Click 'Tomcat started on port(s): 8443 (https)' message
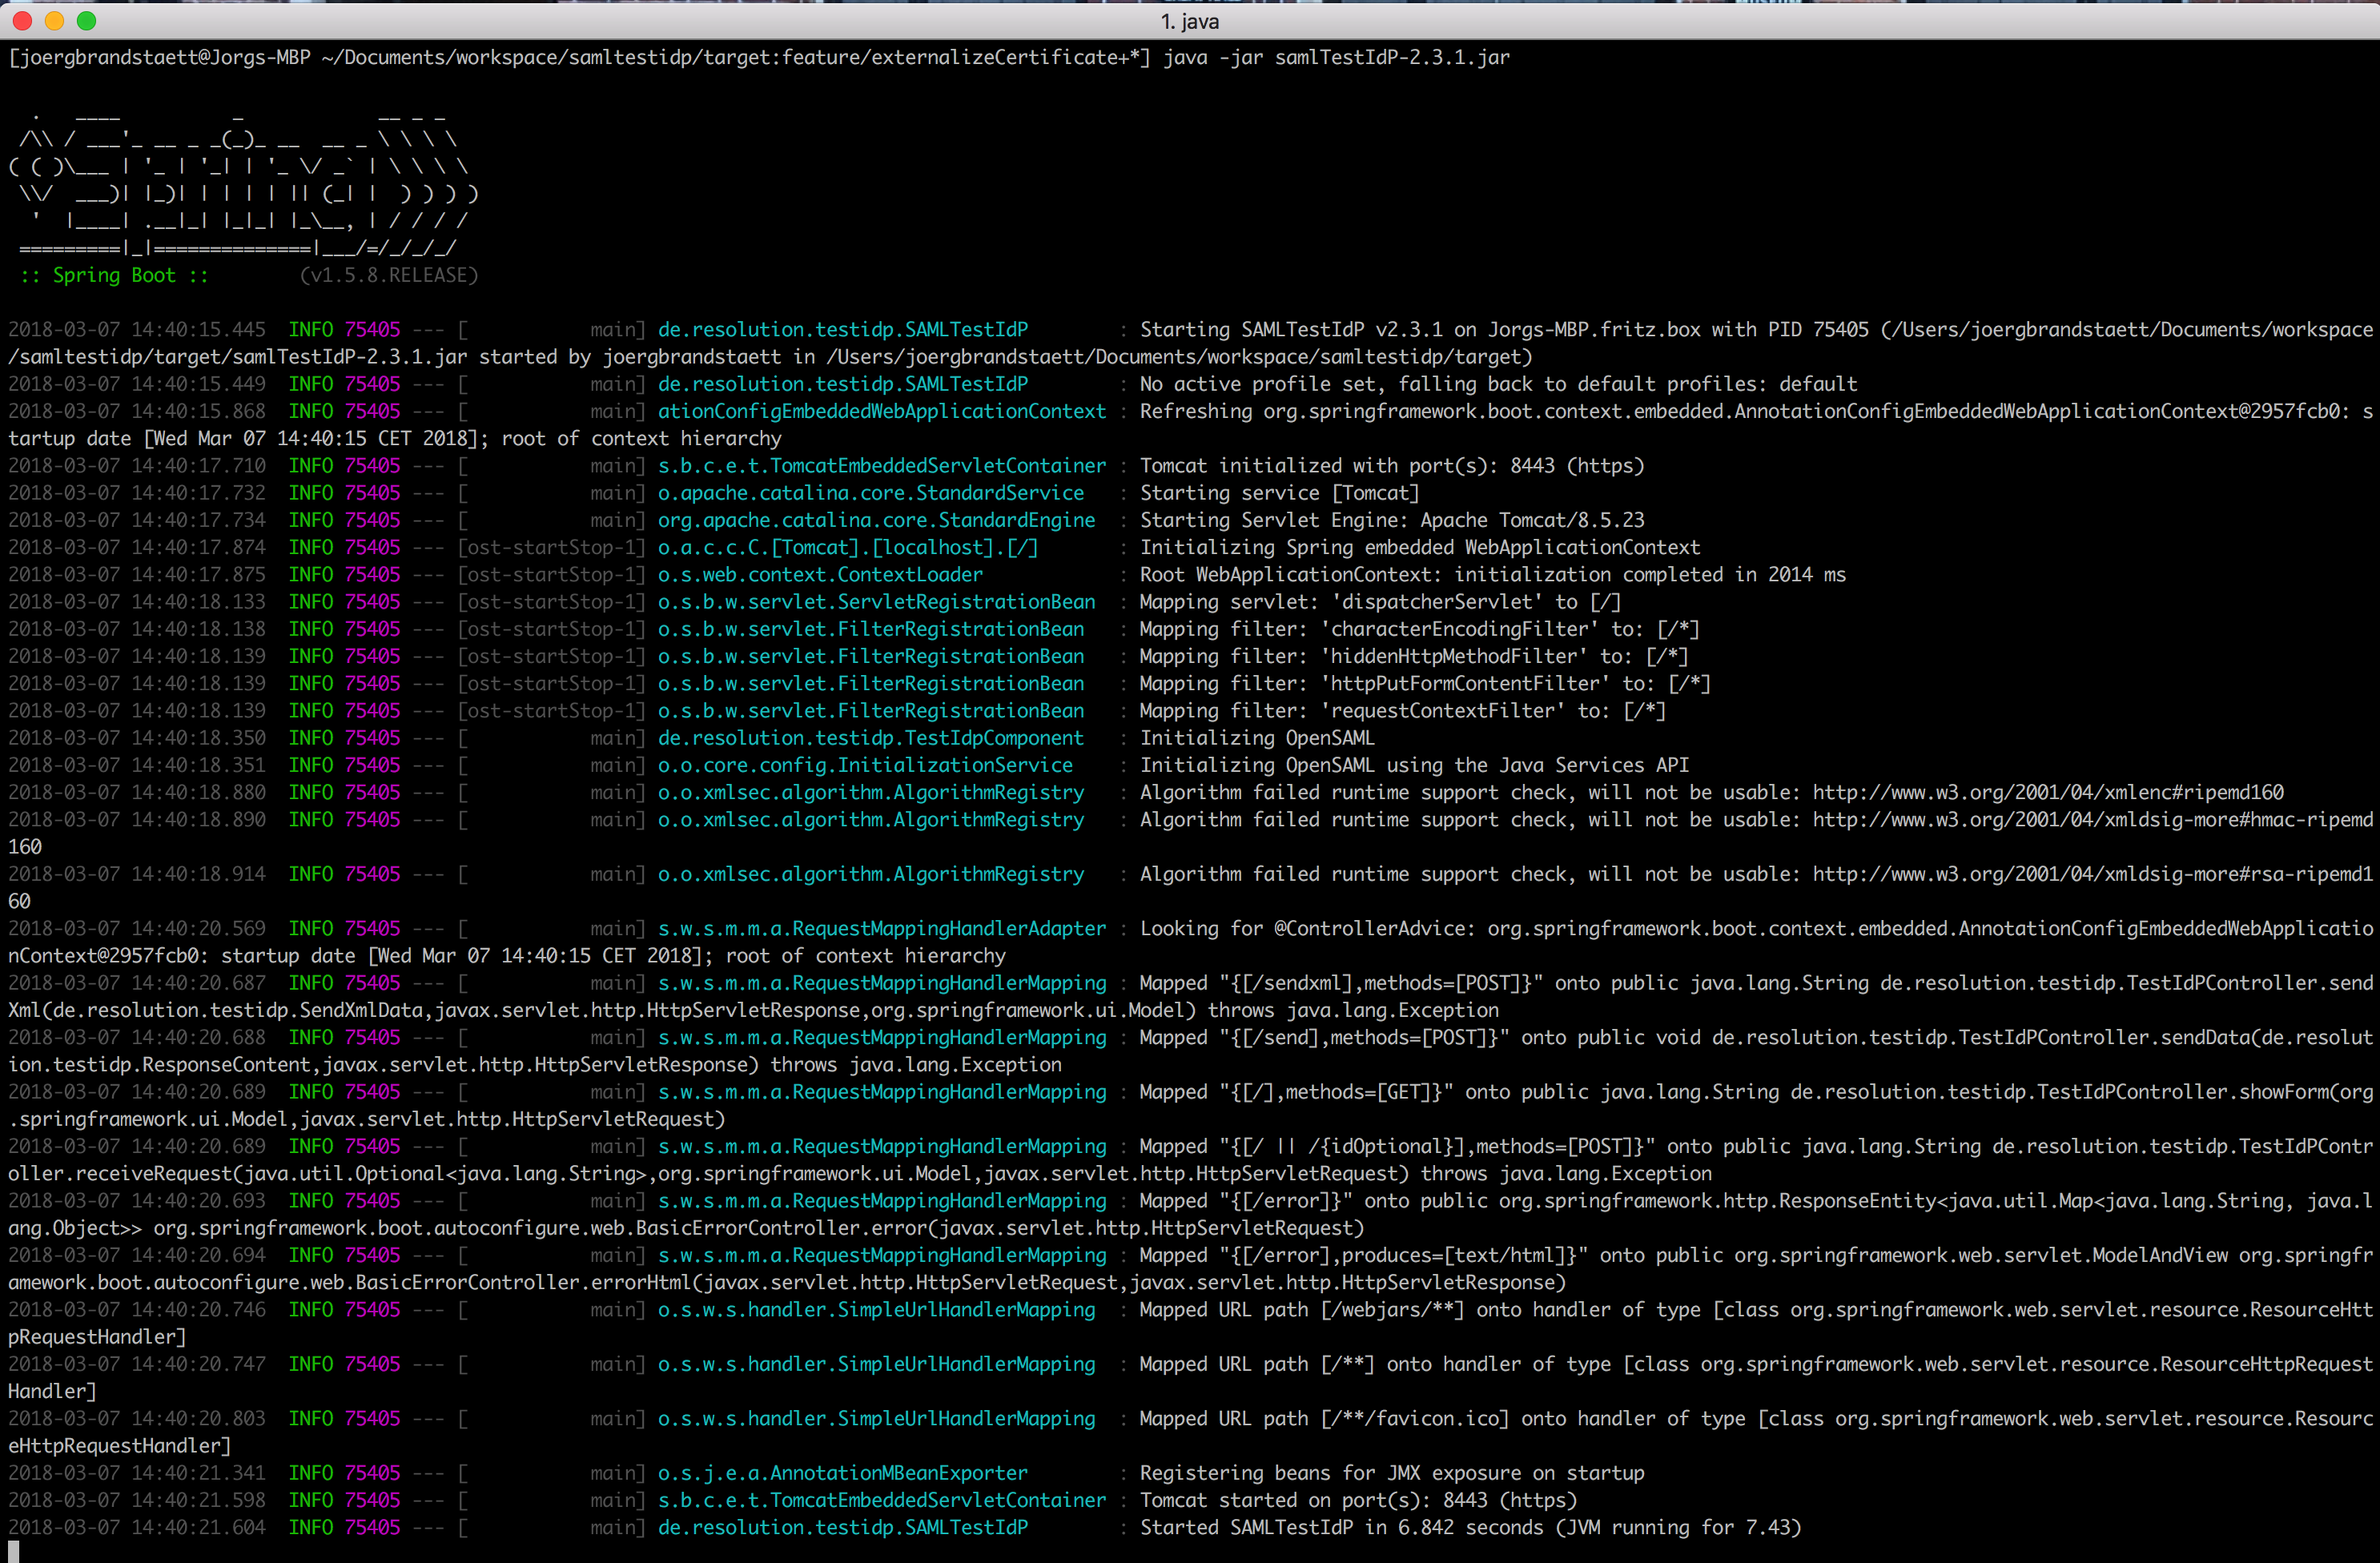Screen dimensions: 2380x1563 click(x=1358, y=1500)
